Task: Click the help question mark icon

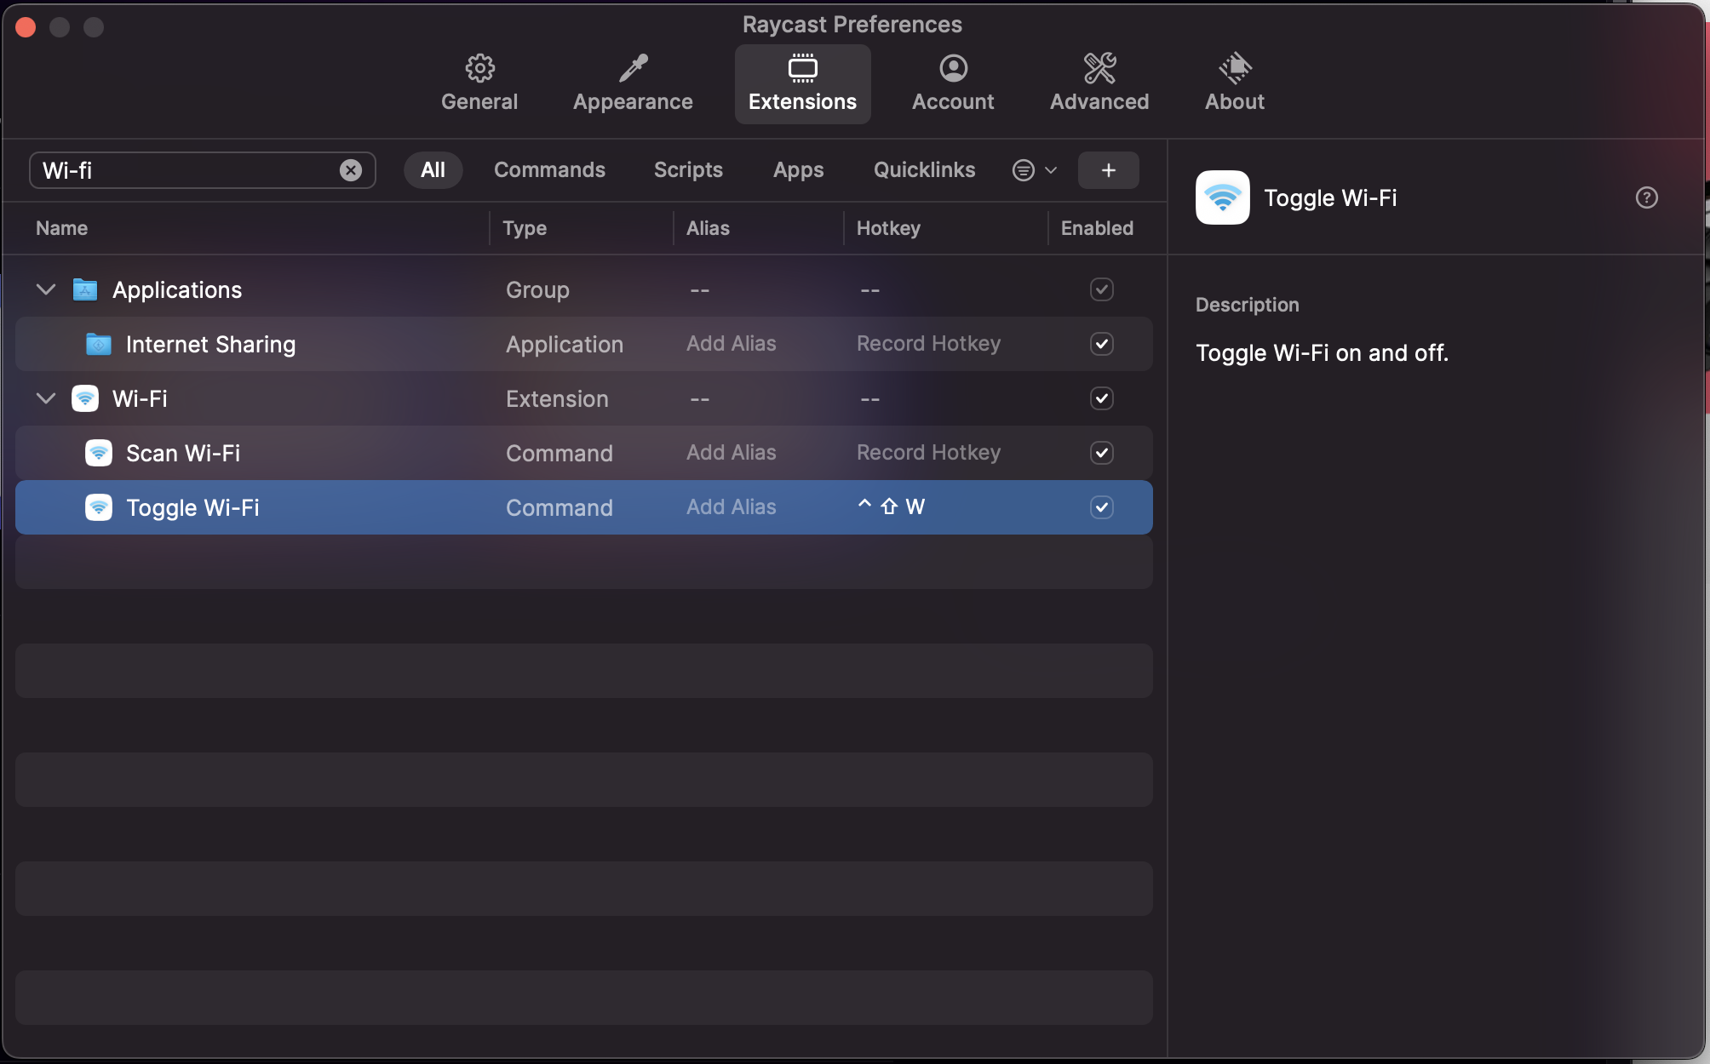Action: [x=1646, y=198]
